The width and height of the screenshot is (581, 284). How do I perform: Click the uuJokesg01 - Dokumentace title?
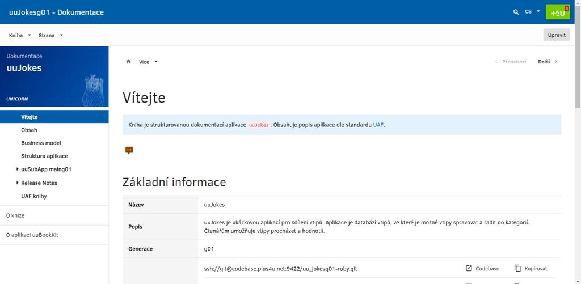tap(56, 12)
